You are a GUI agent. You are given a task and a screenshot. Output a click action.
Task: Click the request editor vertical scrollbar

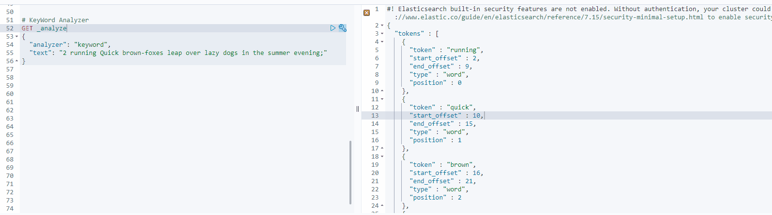click(350, 172)
